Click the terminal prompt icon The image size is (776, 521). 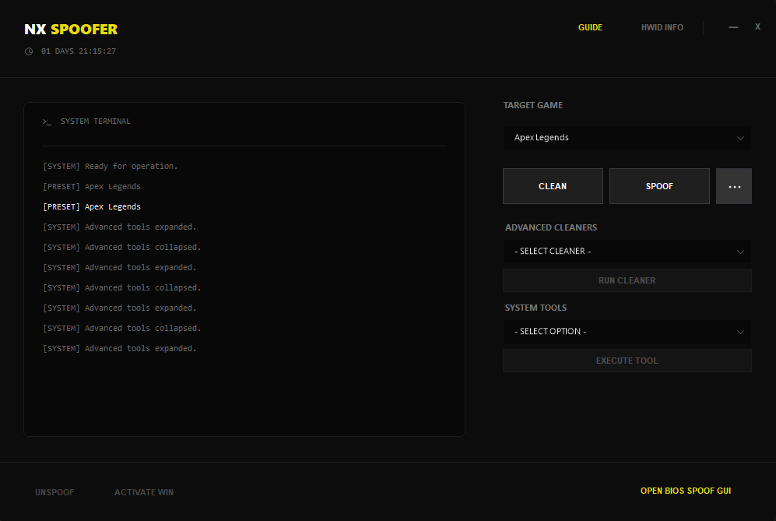[47, 121]
